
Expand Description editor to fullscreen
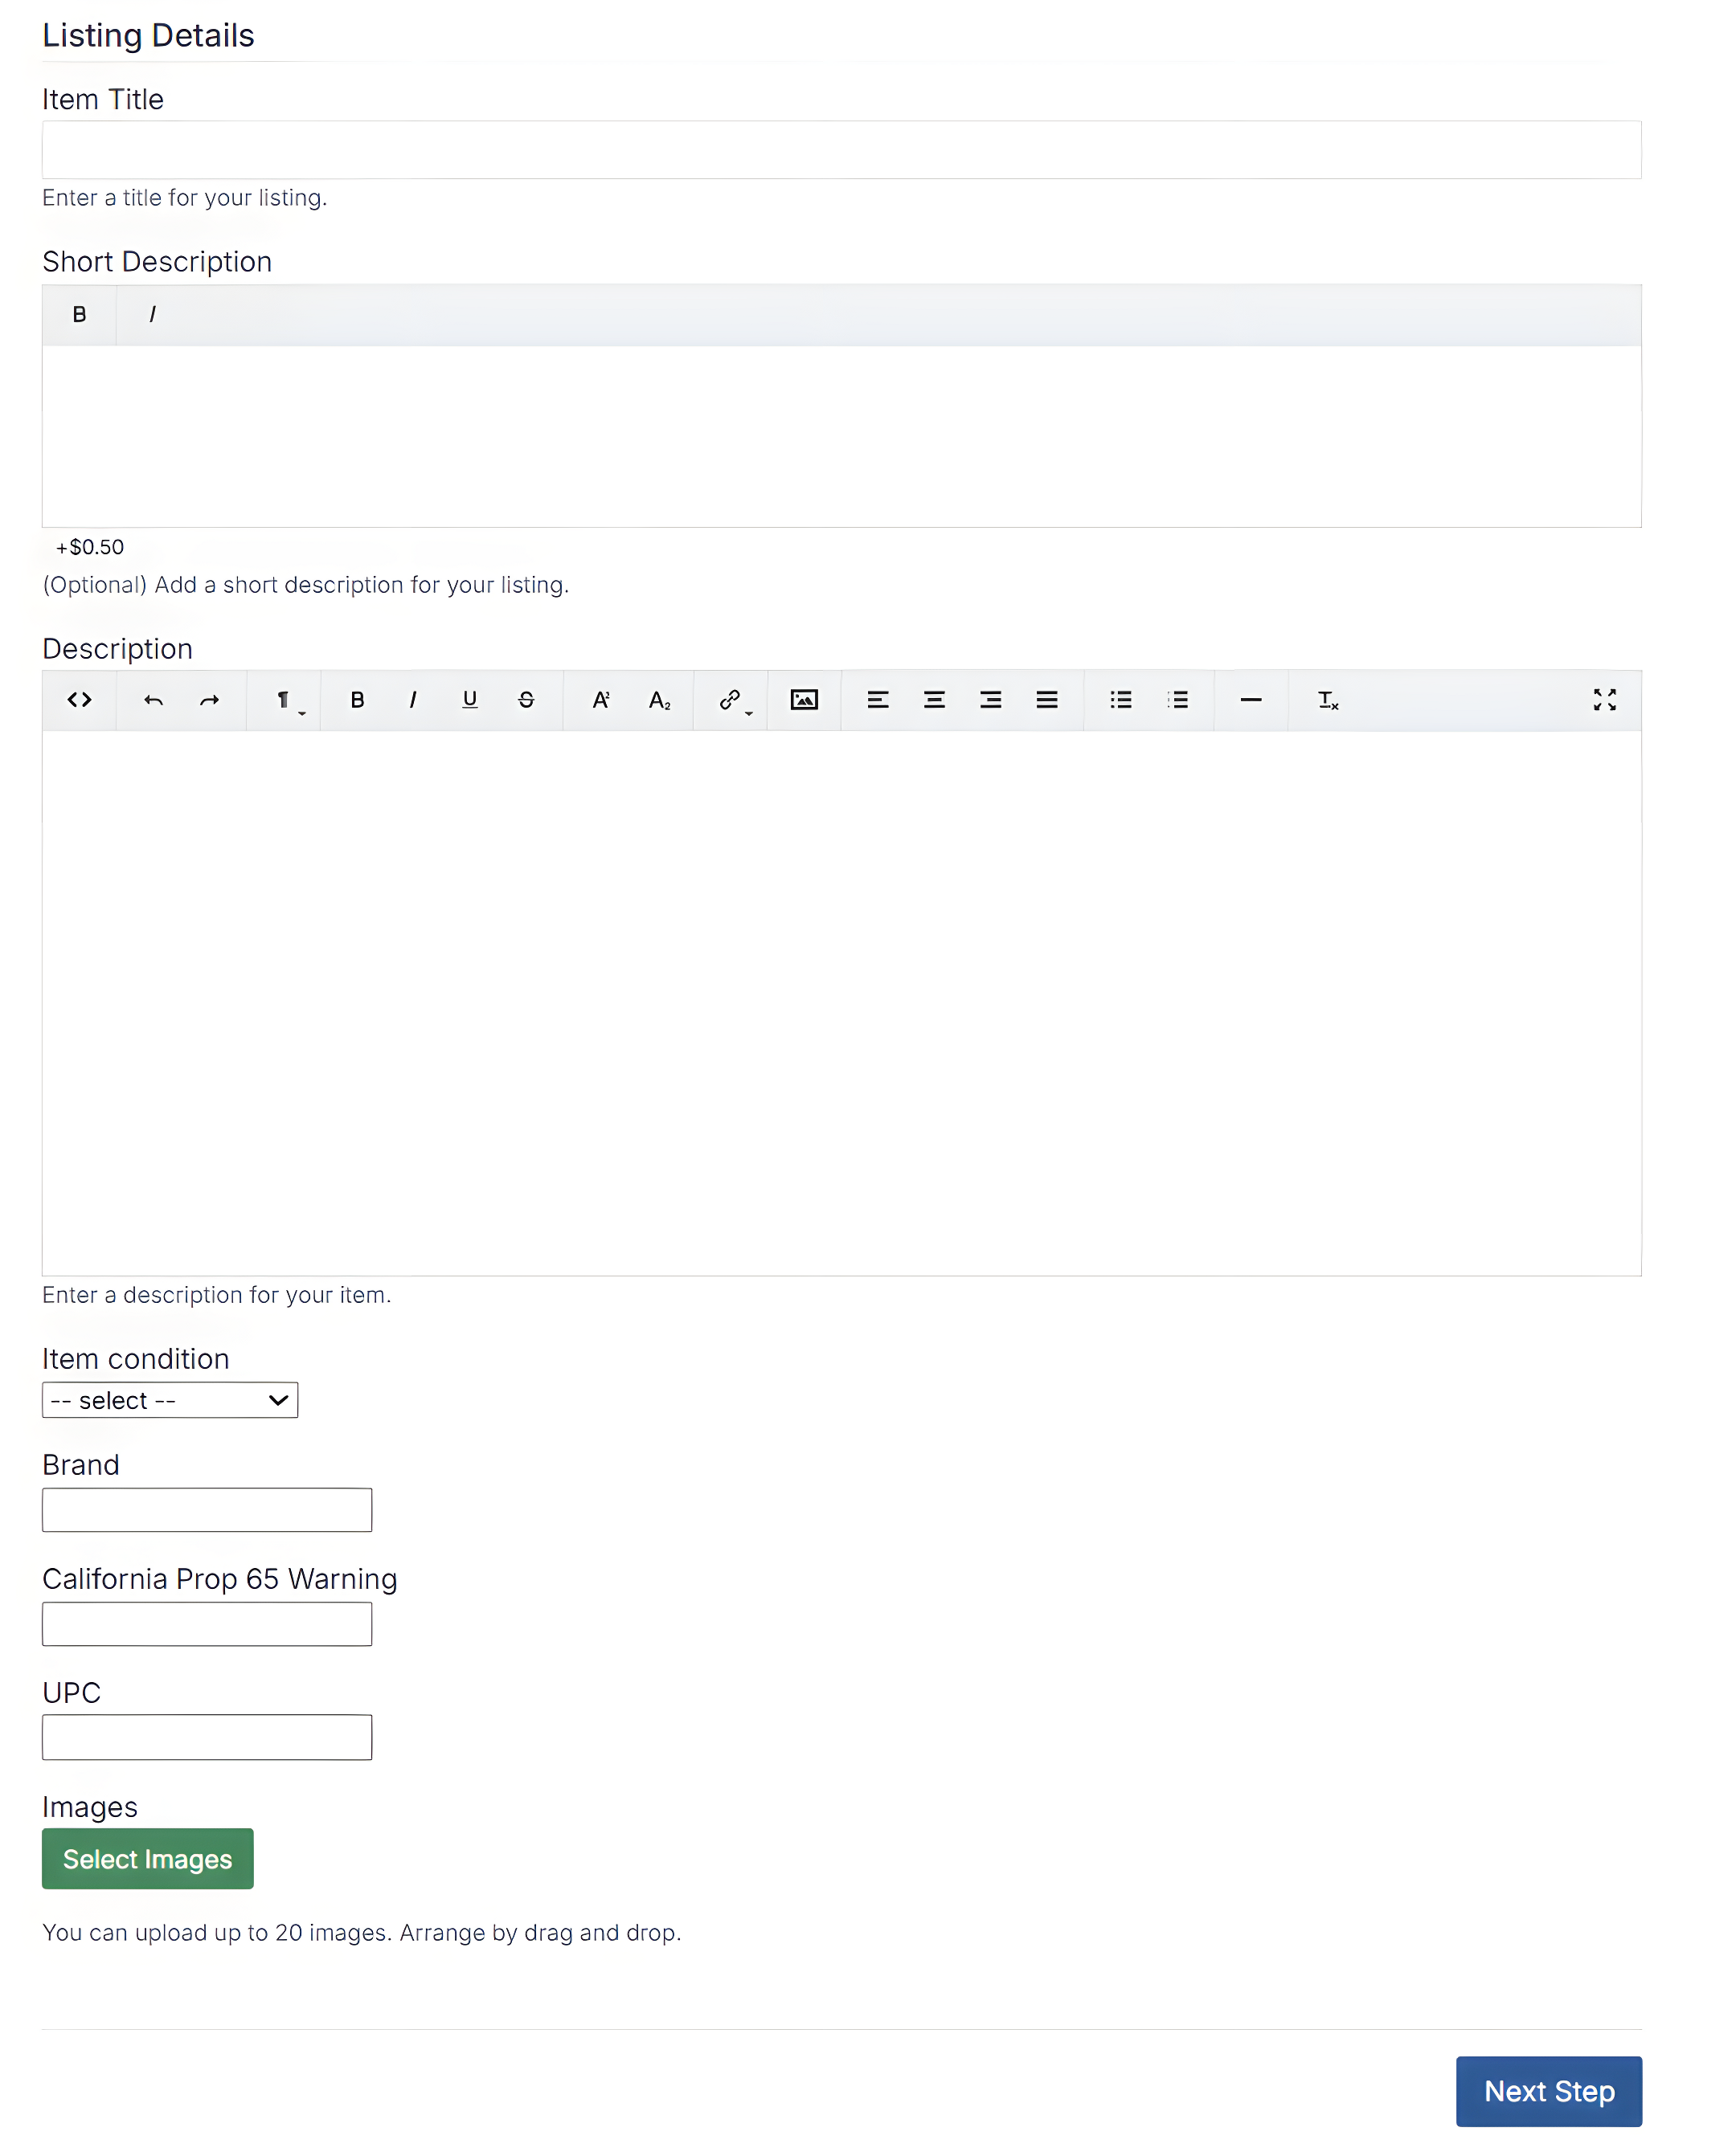pos(1604,700)
